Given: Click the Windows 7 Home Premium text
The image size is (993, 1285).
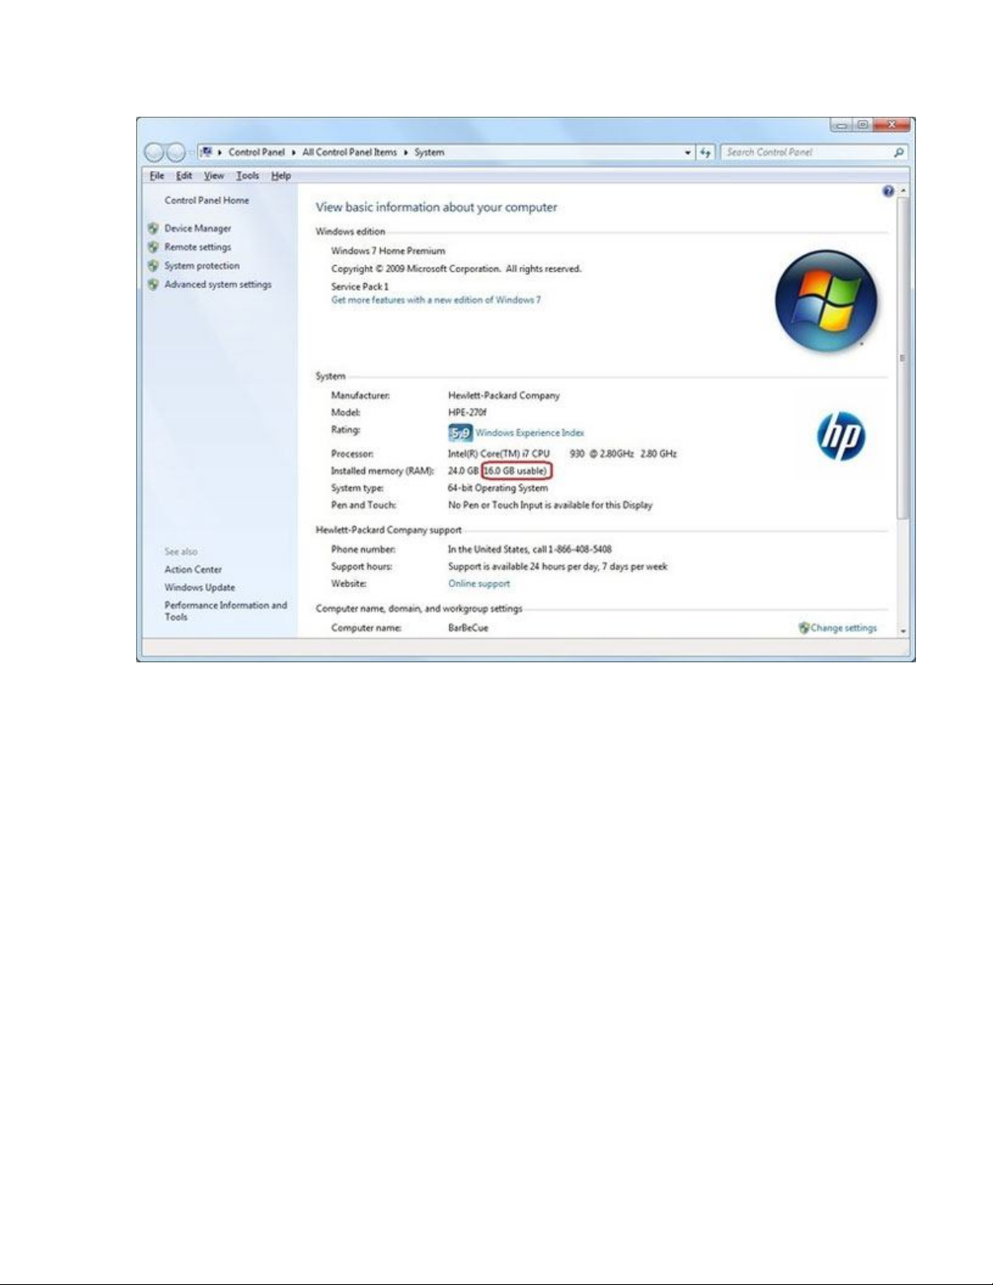Looking at the screenshot, I should (x=387, y=251).
